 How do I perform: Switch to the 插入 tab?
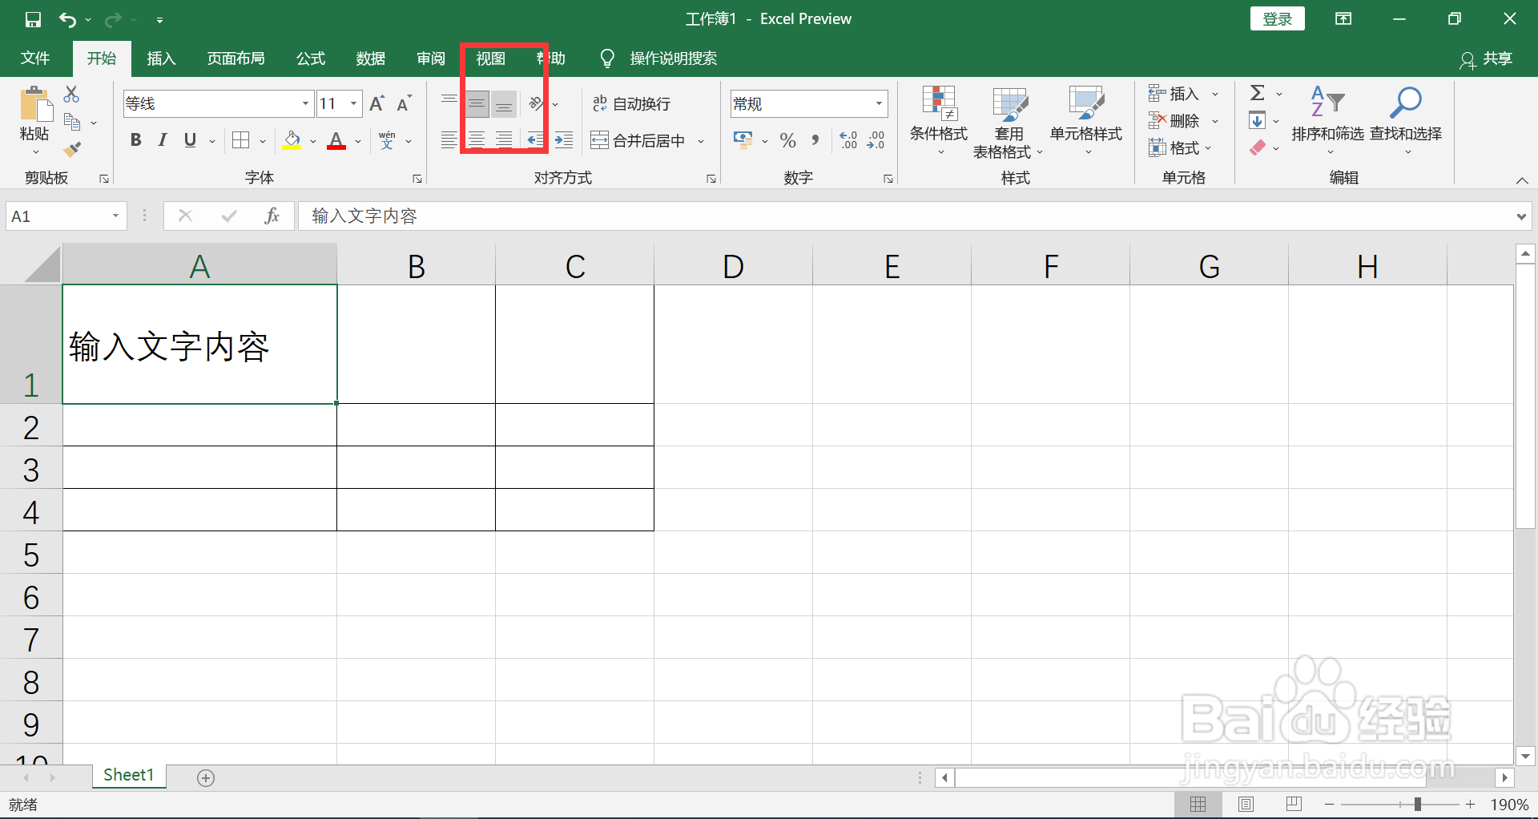161,58
